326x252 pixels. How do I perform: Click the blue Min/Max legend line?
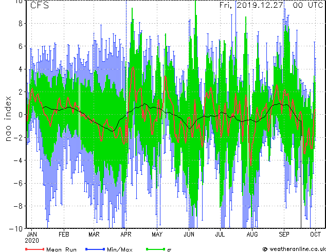(x=95, y=249)
